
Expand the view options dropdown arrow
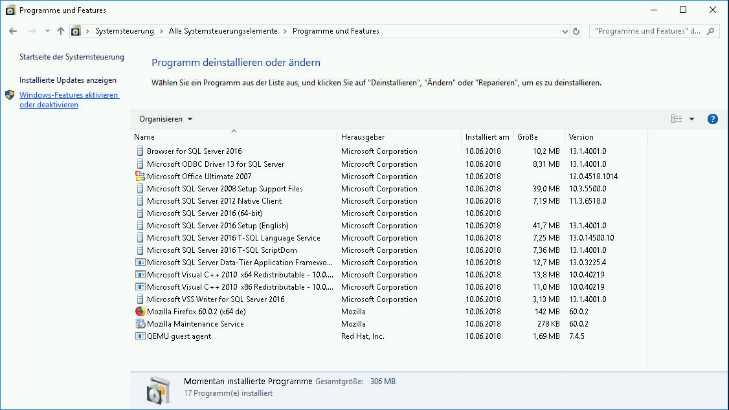(x=691, y=119)
